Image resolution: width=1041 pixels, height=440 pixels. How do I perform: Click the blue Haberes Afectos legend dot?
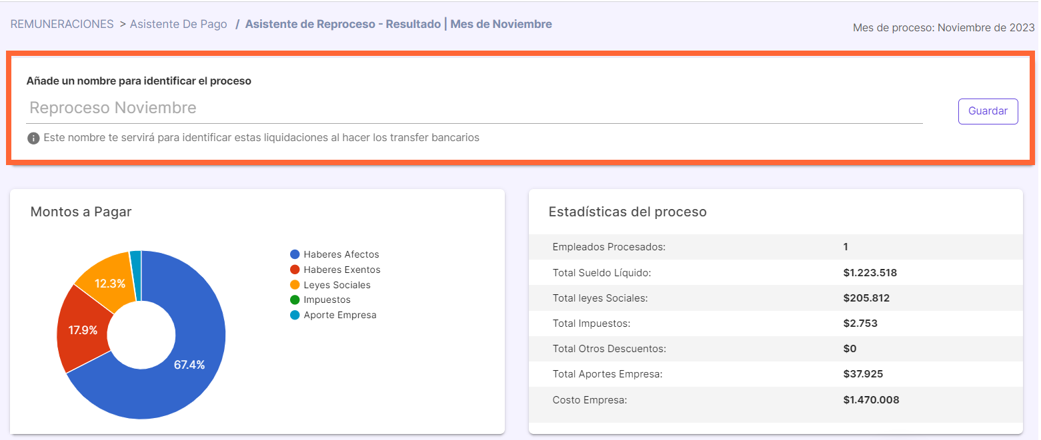[294, 254]
